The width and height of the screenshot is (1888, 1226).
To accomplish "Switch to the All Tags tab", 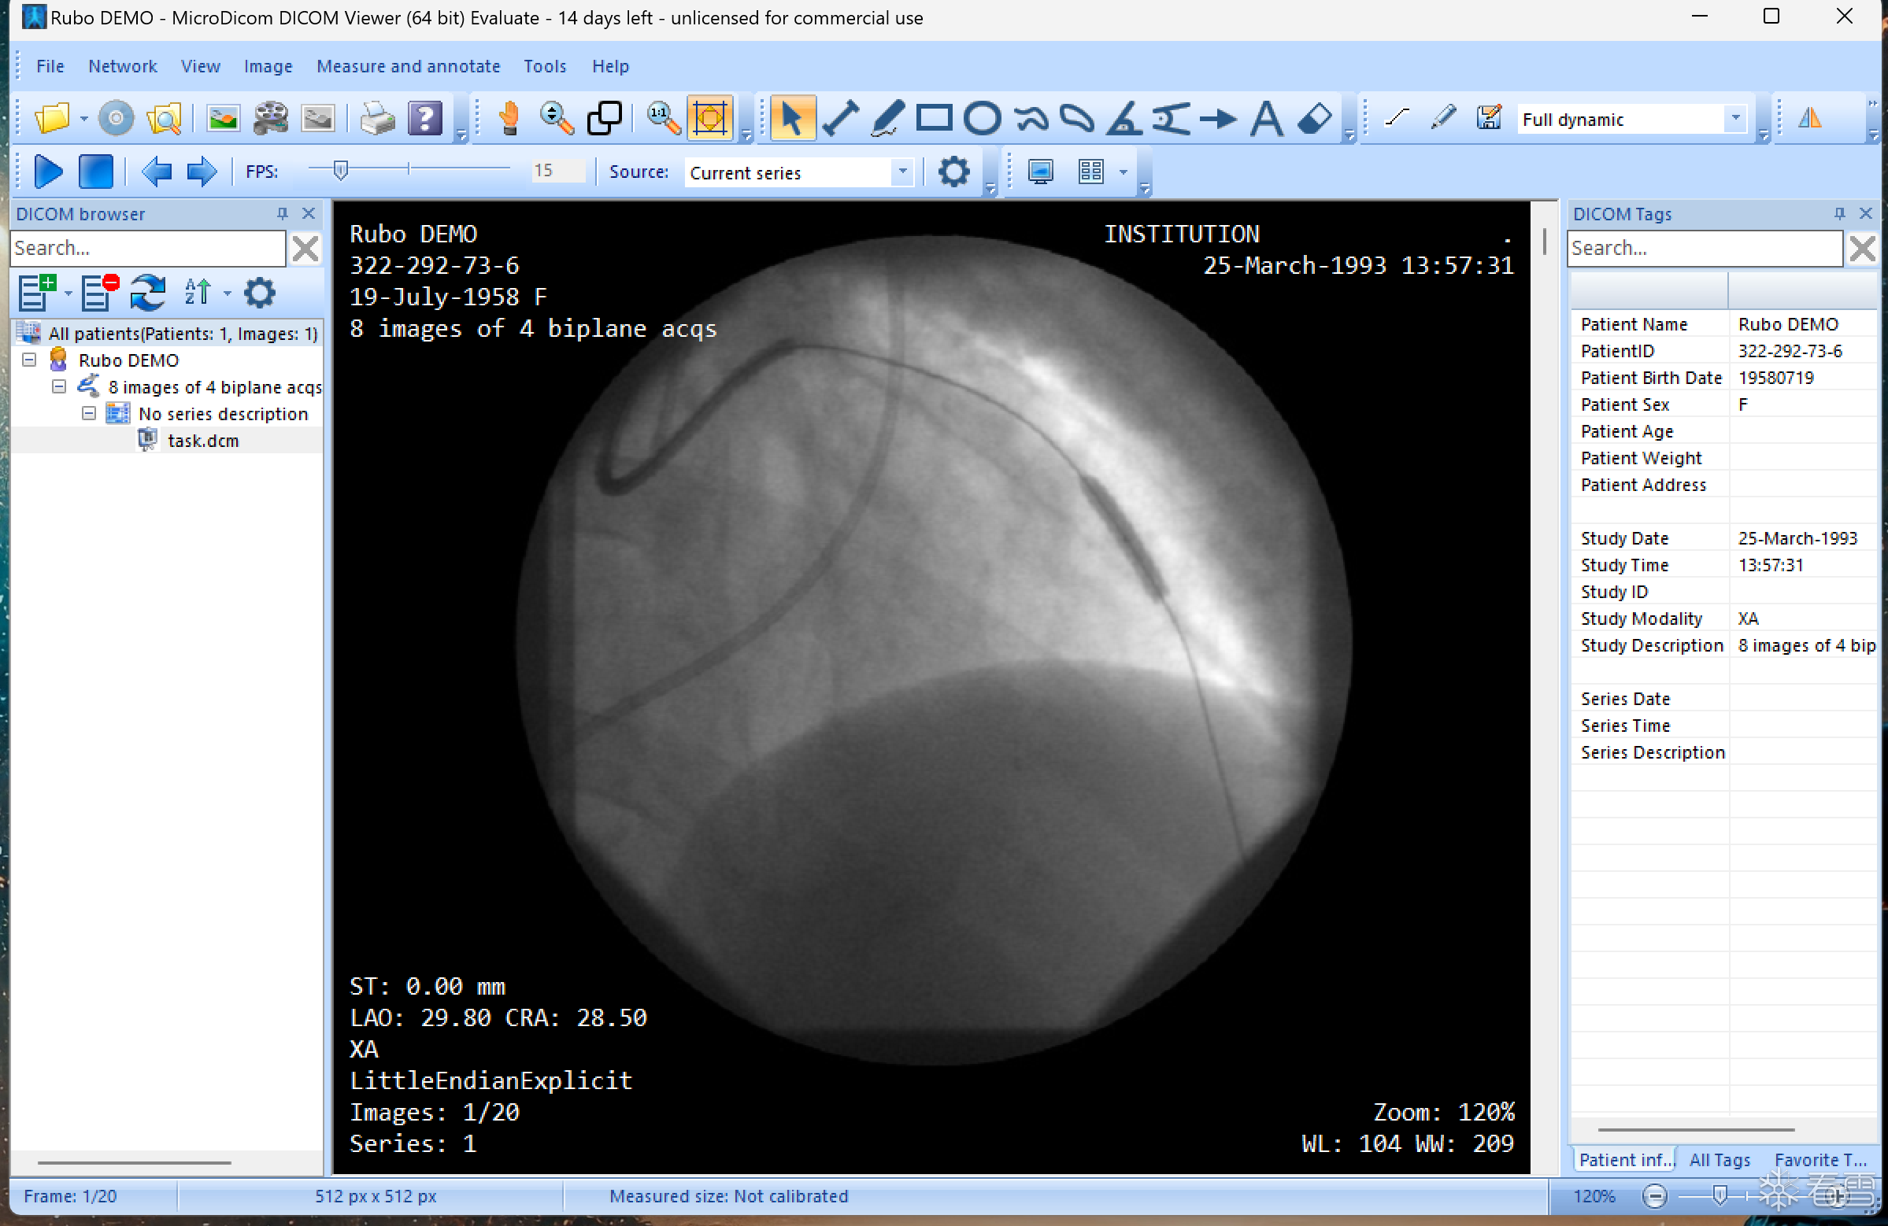I will click(1719, 1159).
